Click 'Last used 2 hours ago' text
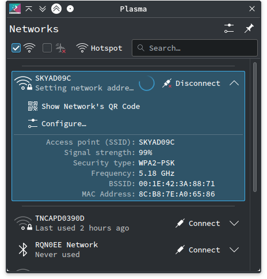This screenshot has height=279, width=267. pos(82,228)
